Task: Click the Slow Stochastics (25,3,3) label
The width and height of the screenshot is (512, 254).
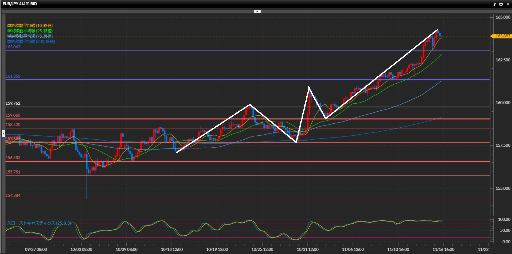Action: pyautogui.click(x=39, y=223)
